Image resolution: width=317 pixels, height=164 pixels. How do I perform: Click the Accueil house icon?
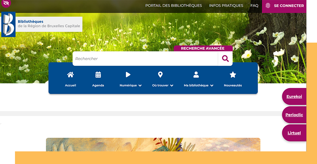click(x=70, y=75)
